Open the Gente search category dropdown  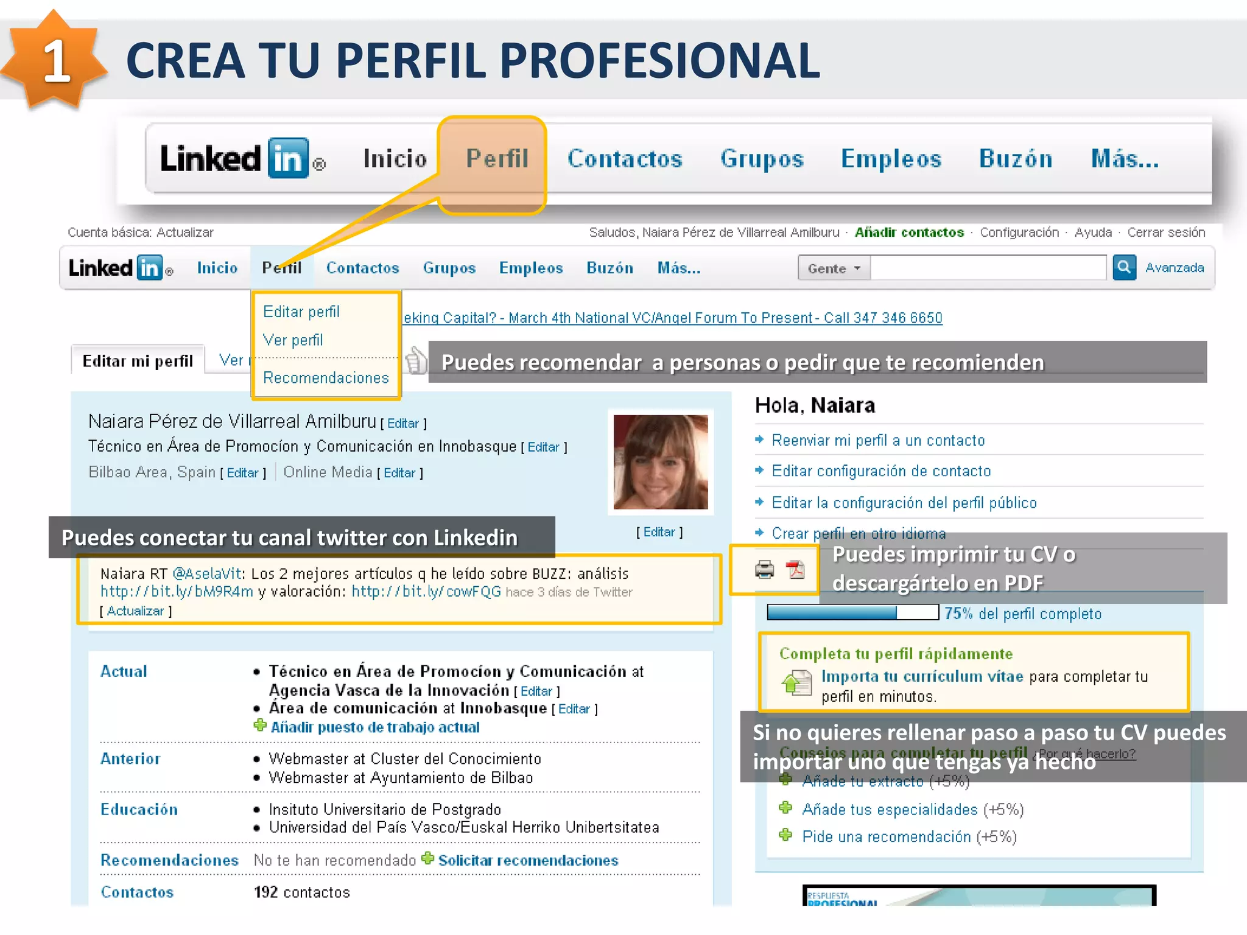coord(834,268)
